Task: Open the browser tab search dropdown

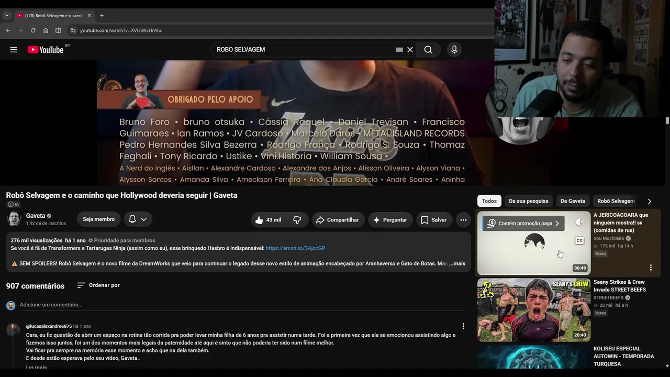Action: (7, 15)
